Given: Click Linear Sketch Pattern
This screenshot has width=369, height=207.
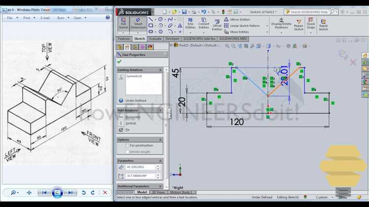Looking at the screenshot, I should (x=242, y=26).
